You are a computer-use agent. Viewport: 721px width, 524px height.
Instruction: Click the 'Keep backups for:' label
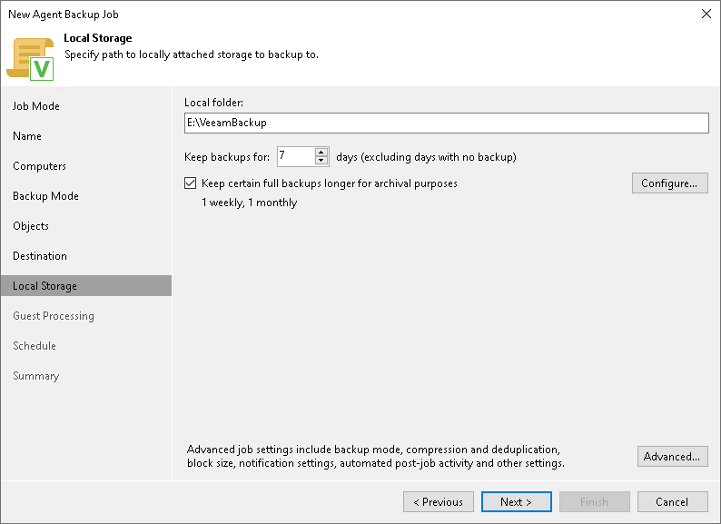[x=227, y=157]
